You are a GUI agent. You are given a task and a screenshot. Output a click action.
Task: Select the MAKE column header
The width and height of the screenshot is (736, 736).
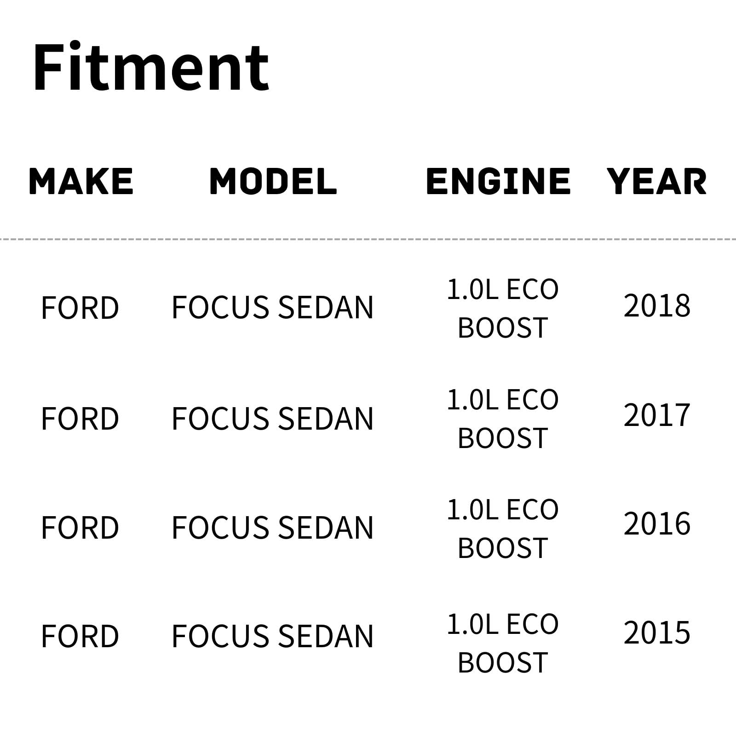(x=81, y=181)
